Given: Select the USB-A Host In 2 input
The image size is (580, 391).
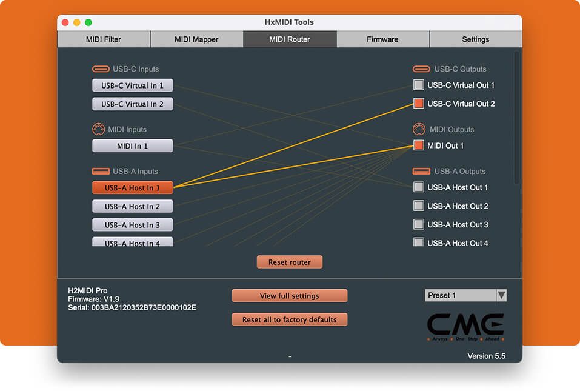Looking at the screenshot, I should [x=132, y=207].
